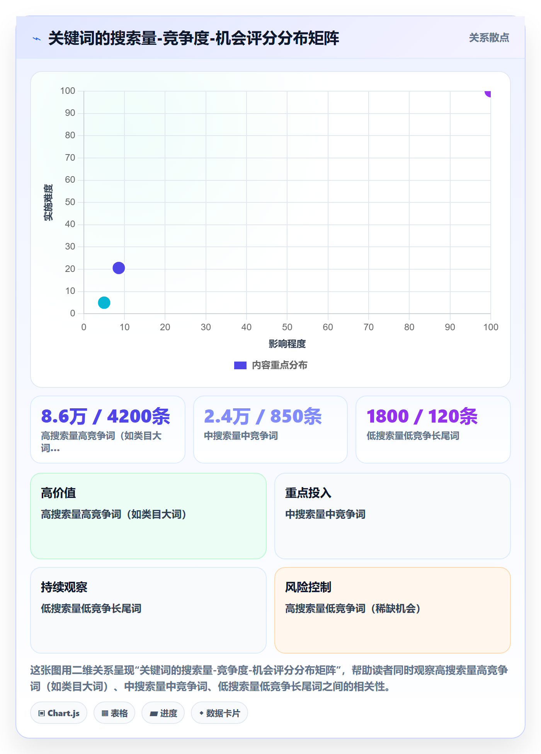
Task: Click the 数据卡片 tag chip
Action: 219,713
